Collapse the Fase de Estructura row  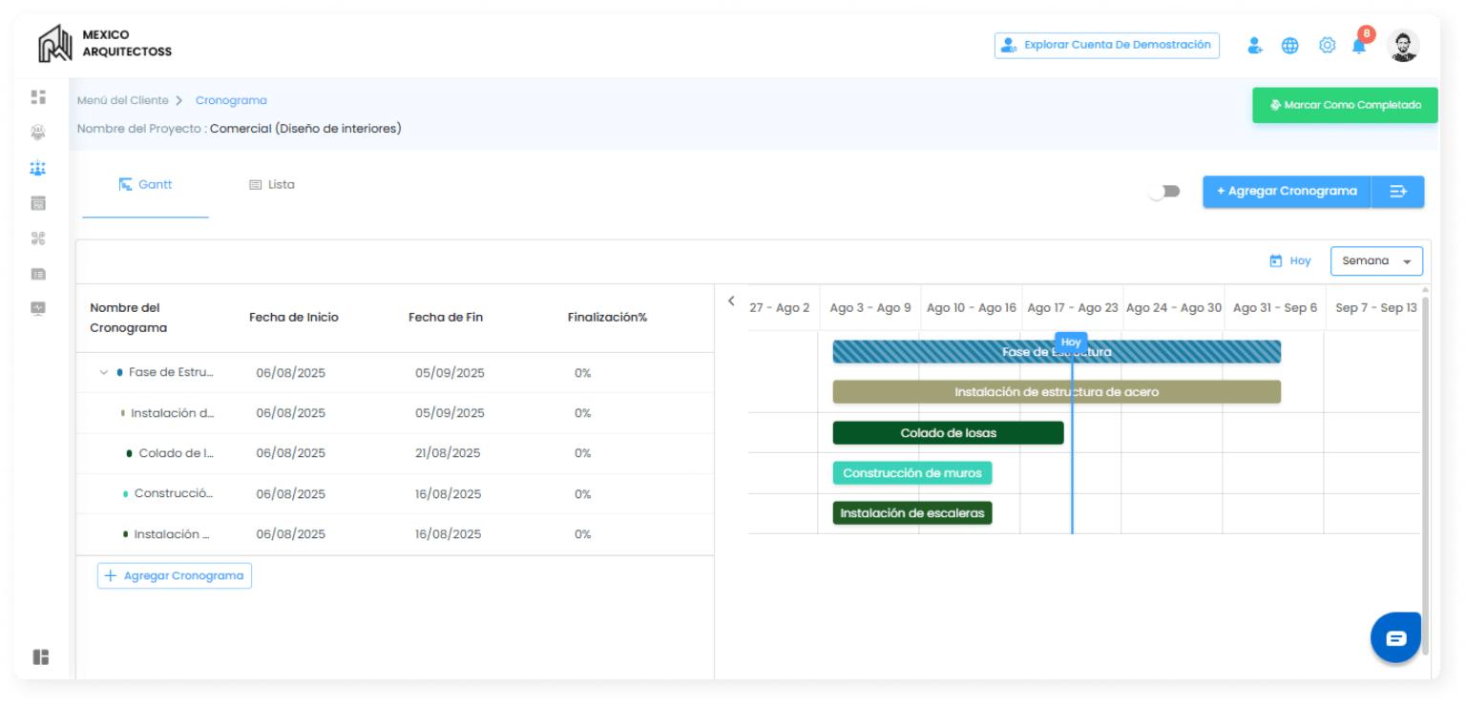(x=104, y=373)
